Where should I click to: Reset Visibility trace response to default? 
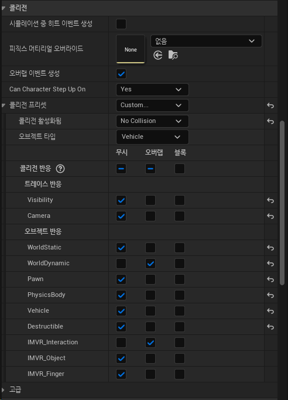(x=270, y=200)
